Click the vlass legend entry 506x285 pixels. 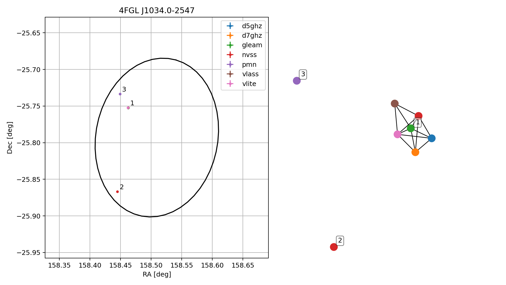click(x=243, y=74)
